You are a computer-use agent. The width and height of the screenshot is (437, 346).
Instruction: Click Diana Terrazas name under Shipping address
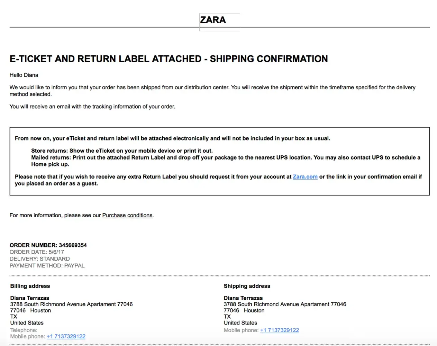click(243, 298)
